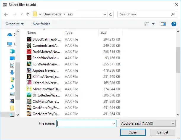Screen dimensions: 181x140
Task: Click Downloads in the address path
Action: [52, 14]
